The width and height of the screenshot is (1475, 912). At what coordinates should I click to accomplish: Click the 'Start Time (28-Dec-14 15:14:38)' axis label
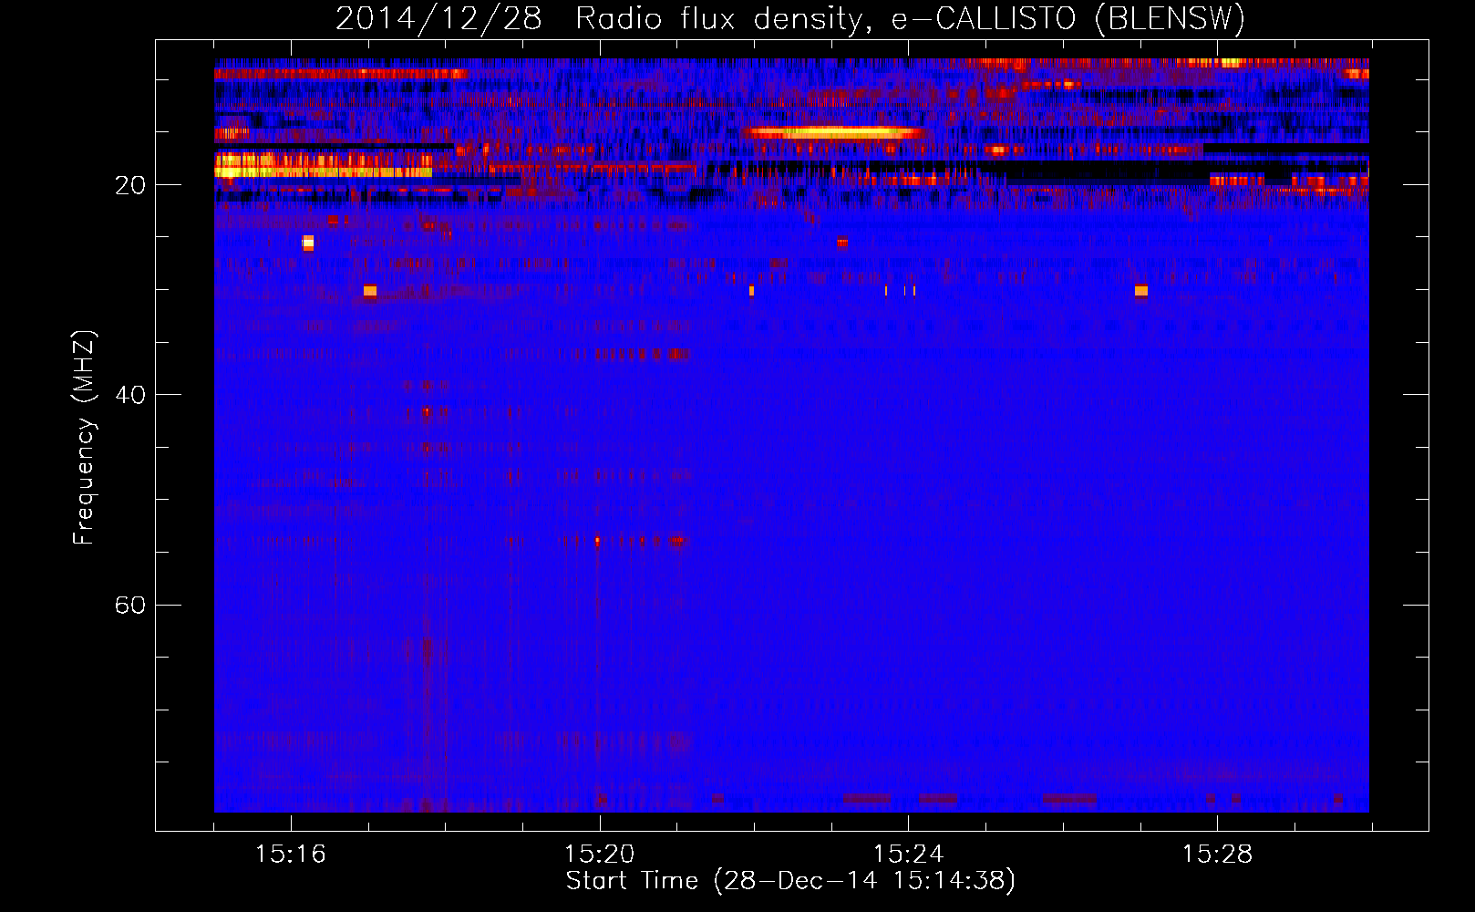pyautogui.click(x=790, y=881)
